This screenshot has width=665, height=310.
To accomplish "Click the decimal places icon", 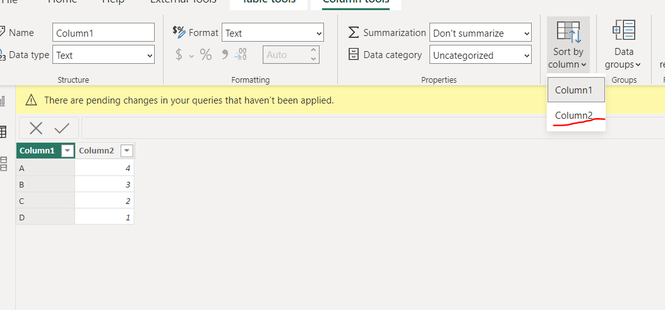I will (x=241, y=54).
